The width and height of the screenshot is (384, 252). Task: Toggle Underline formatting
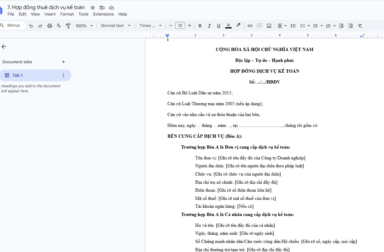tap(219, 26)
